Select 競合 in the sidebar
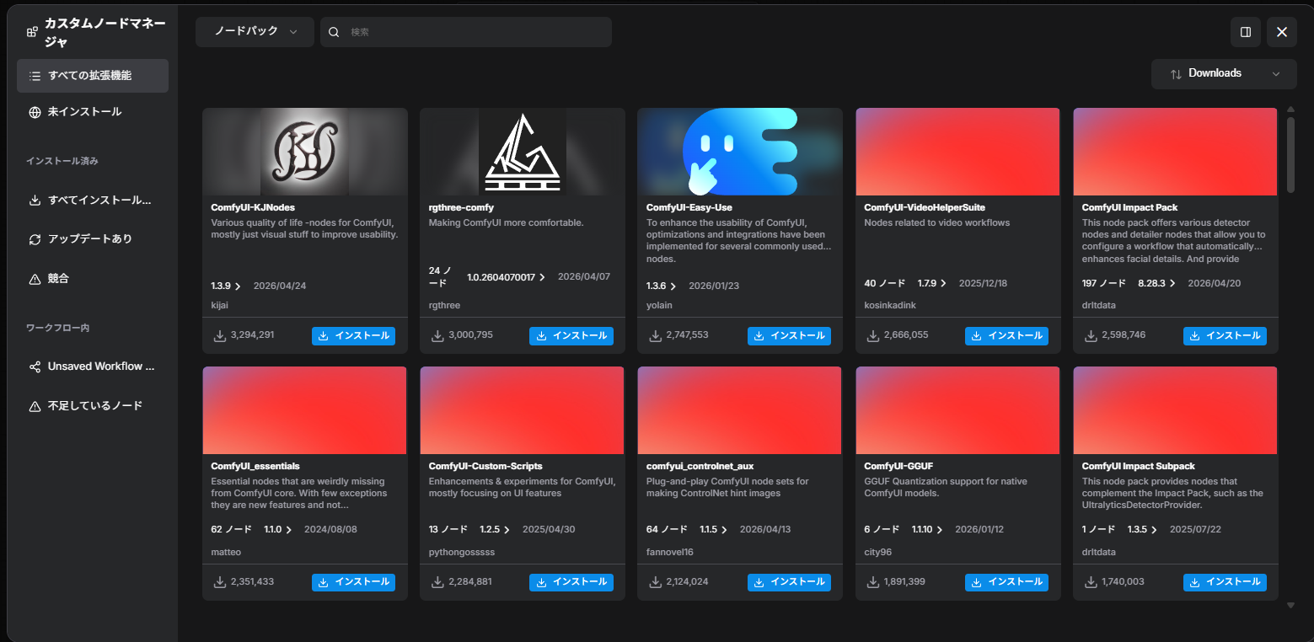 (x=93, y=279)
